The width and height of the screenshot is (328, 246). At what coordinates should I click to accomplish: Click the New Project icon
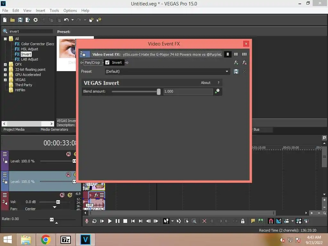click(5, 20)
